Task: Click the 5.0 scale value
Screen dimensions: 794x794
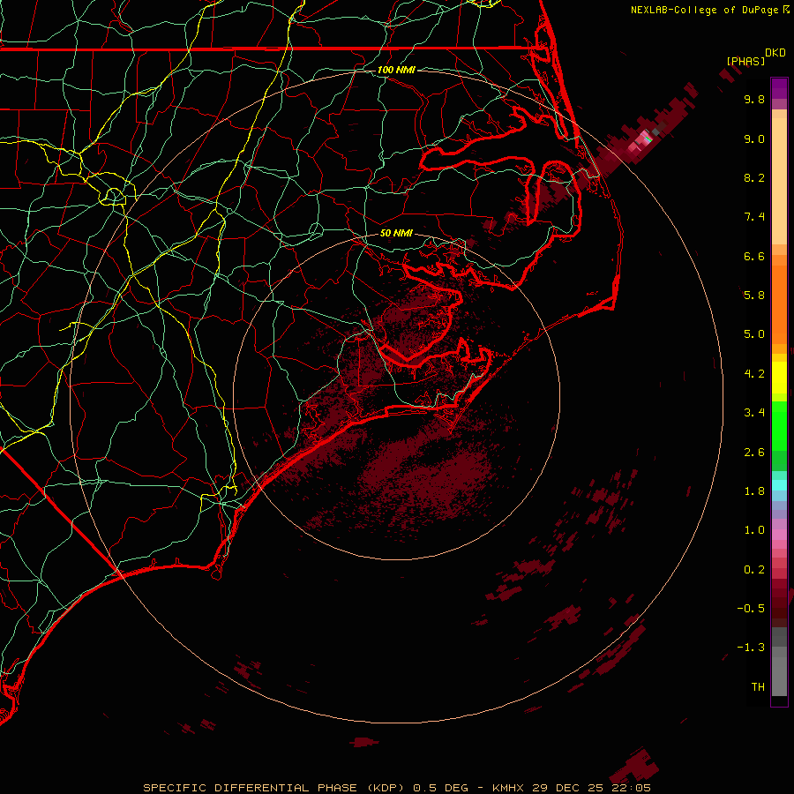Action: coord(754,334)
